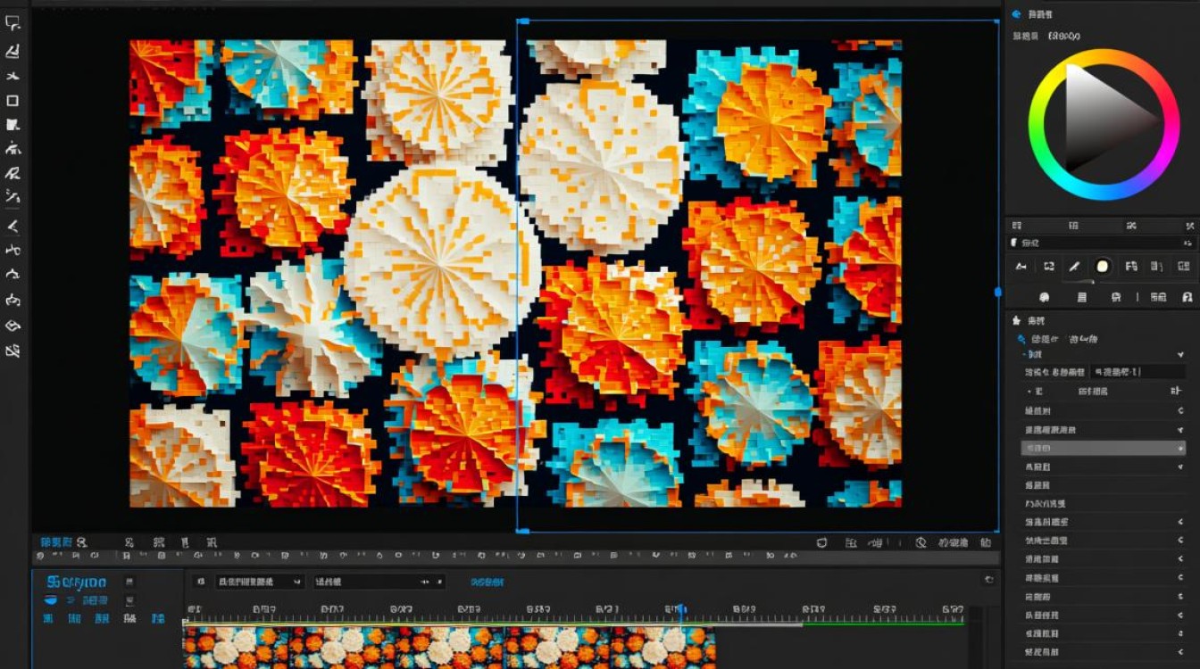Open the leftmost tab label below the canvas
The width and height of the screenshot is (1200, 669).
pos(56,541)
